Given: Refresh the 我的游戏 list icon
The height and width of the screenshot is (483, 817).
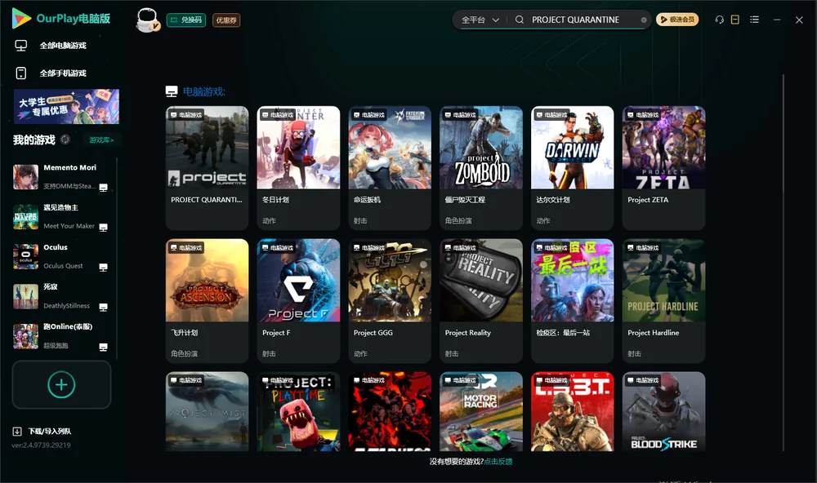Looking at the screenshot, I should [x=65, y=140].
